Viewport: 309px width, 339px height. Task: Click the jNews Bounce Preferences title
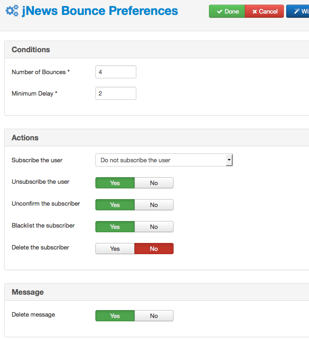pyautogui.click(x=100, y=11)
